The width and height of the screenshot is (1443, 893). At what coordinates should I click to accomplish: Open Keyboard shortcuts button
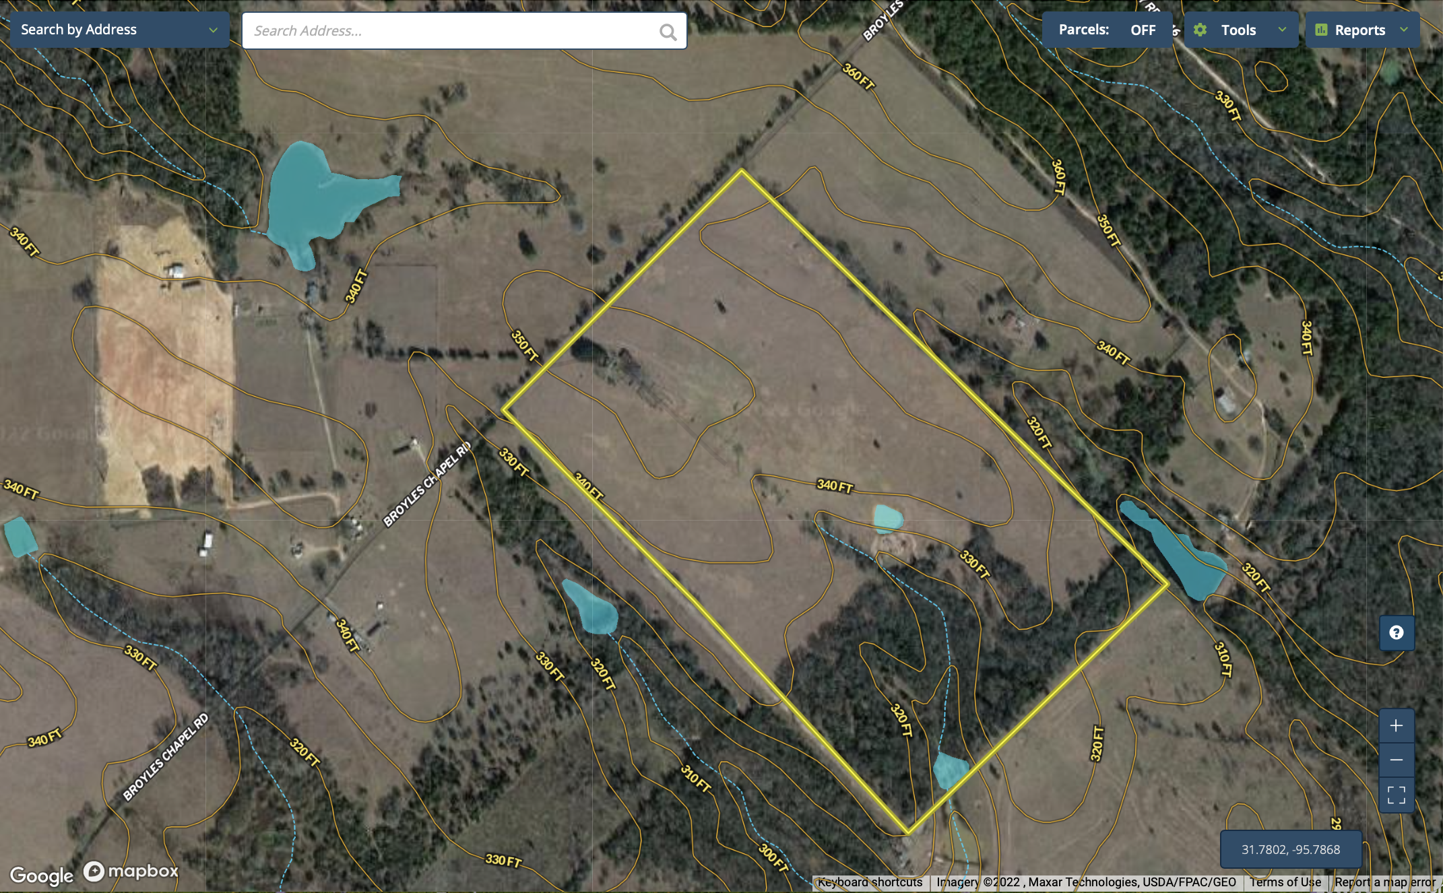870,882
